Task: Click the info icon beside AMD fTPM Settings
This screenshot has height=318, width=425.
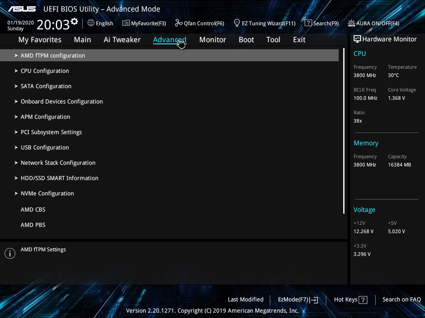Action: (10, 253)
